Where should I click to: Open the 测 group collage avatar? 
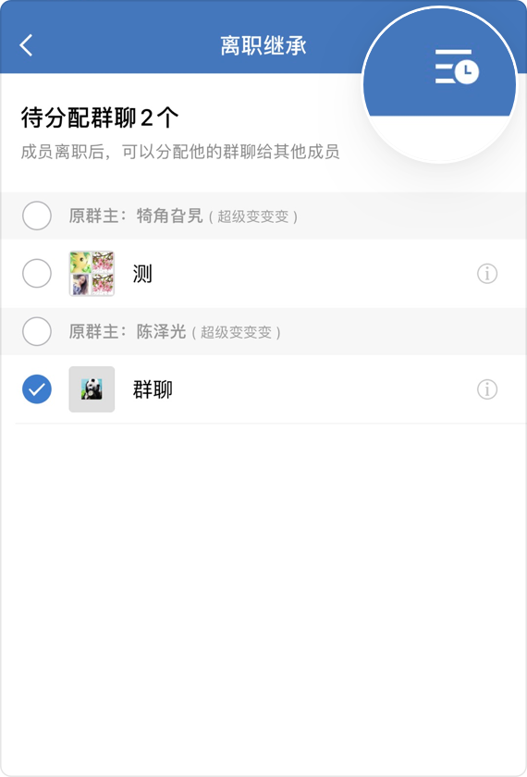click(92, 274)
